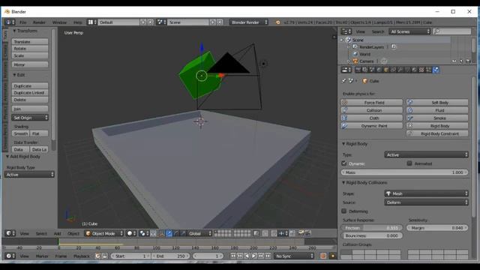The height and width of the screenshot is (270, 480).
Task: Open the timeline Playback menu
Action: [x=82, y=256]
